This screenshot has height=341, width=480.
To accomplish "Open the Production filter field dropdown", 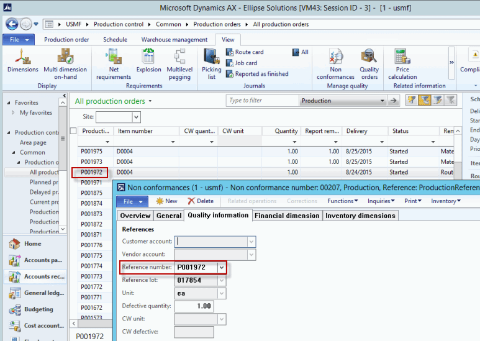I will tap(382, 101).
